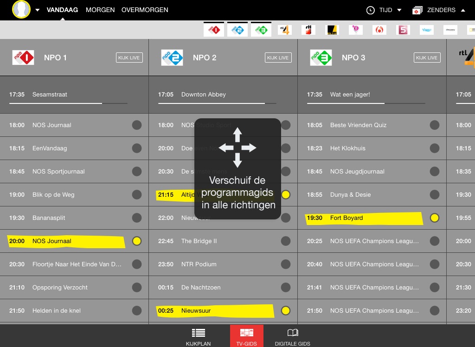Remove 20:00 NOS Journaal from the kijkplan
Image resolution: width=475 pixels, height=347 pixels.
(137, 241)
